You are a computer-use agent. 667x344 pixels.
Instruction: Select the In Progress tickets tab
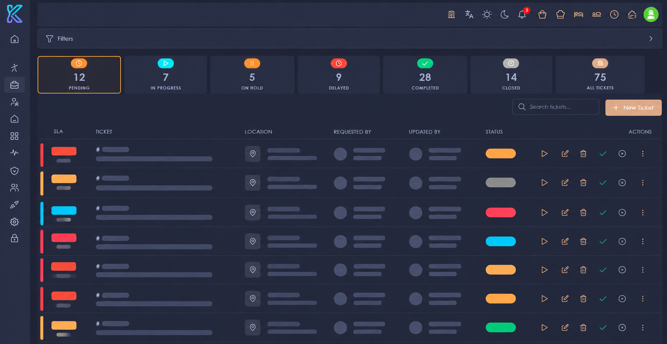(x=166, y=75)
